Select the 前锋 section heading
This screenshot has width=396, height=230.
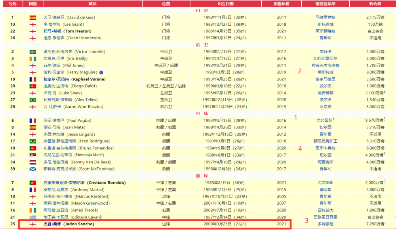(x=202, y=176)
